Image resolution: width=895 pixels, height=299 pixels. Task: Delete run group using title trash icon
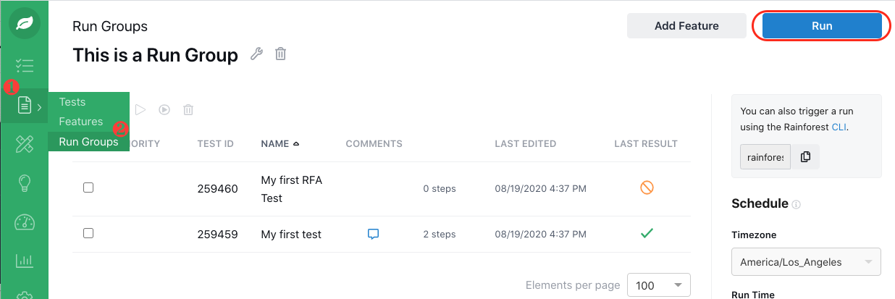click(281, 54)
